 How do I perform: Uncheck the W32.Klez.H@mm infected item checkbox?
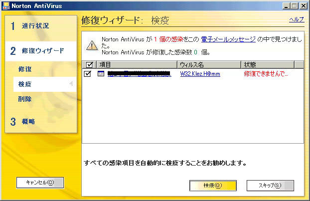87,74
